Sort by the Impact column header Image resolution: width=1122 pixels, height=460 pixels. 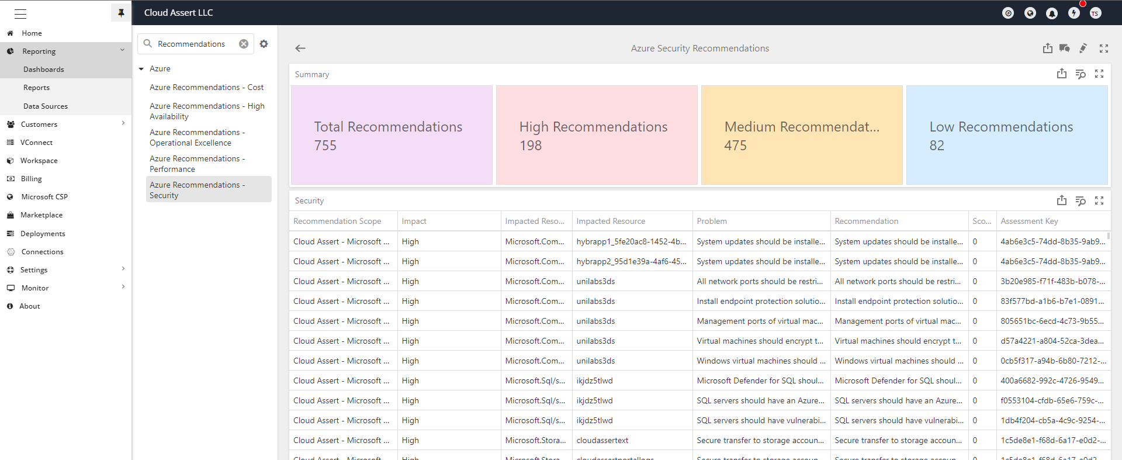tap(414, 221)
